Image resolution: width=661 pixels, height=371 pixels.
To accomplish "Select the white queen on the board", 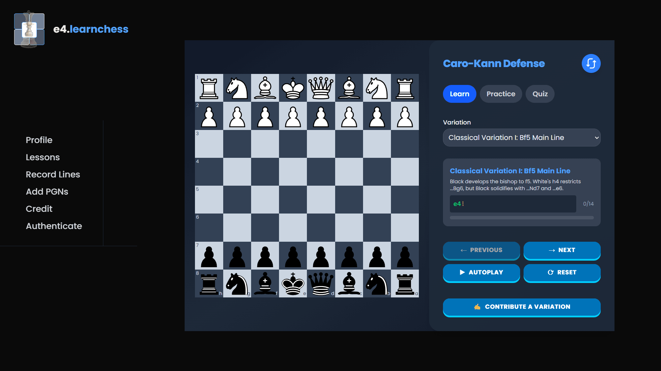I will [x=321, y=88].
